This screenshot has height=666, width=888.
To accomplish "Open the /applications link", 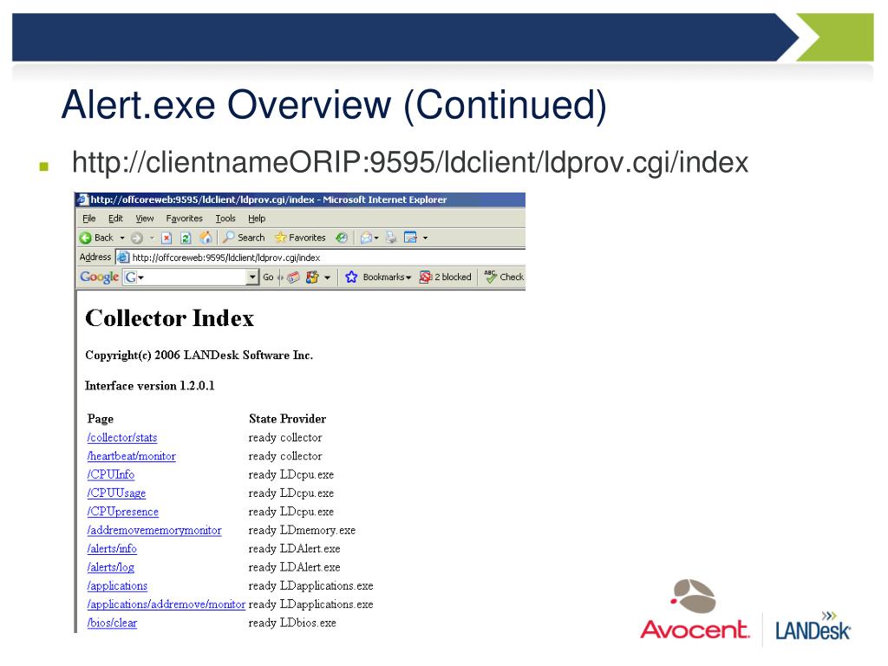I will pos(117,586).
